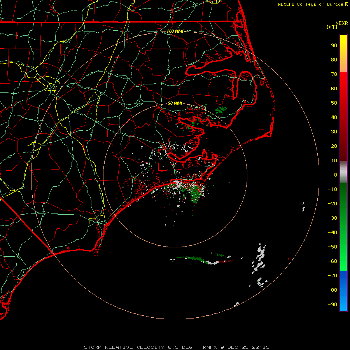Click the gray zero-velocity color bar segment
This screenshot has height=350, width=350.
tap(343, 172)
